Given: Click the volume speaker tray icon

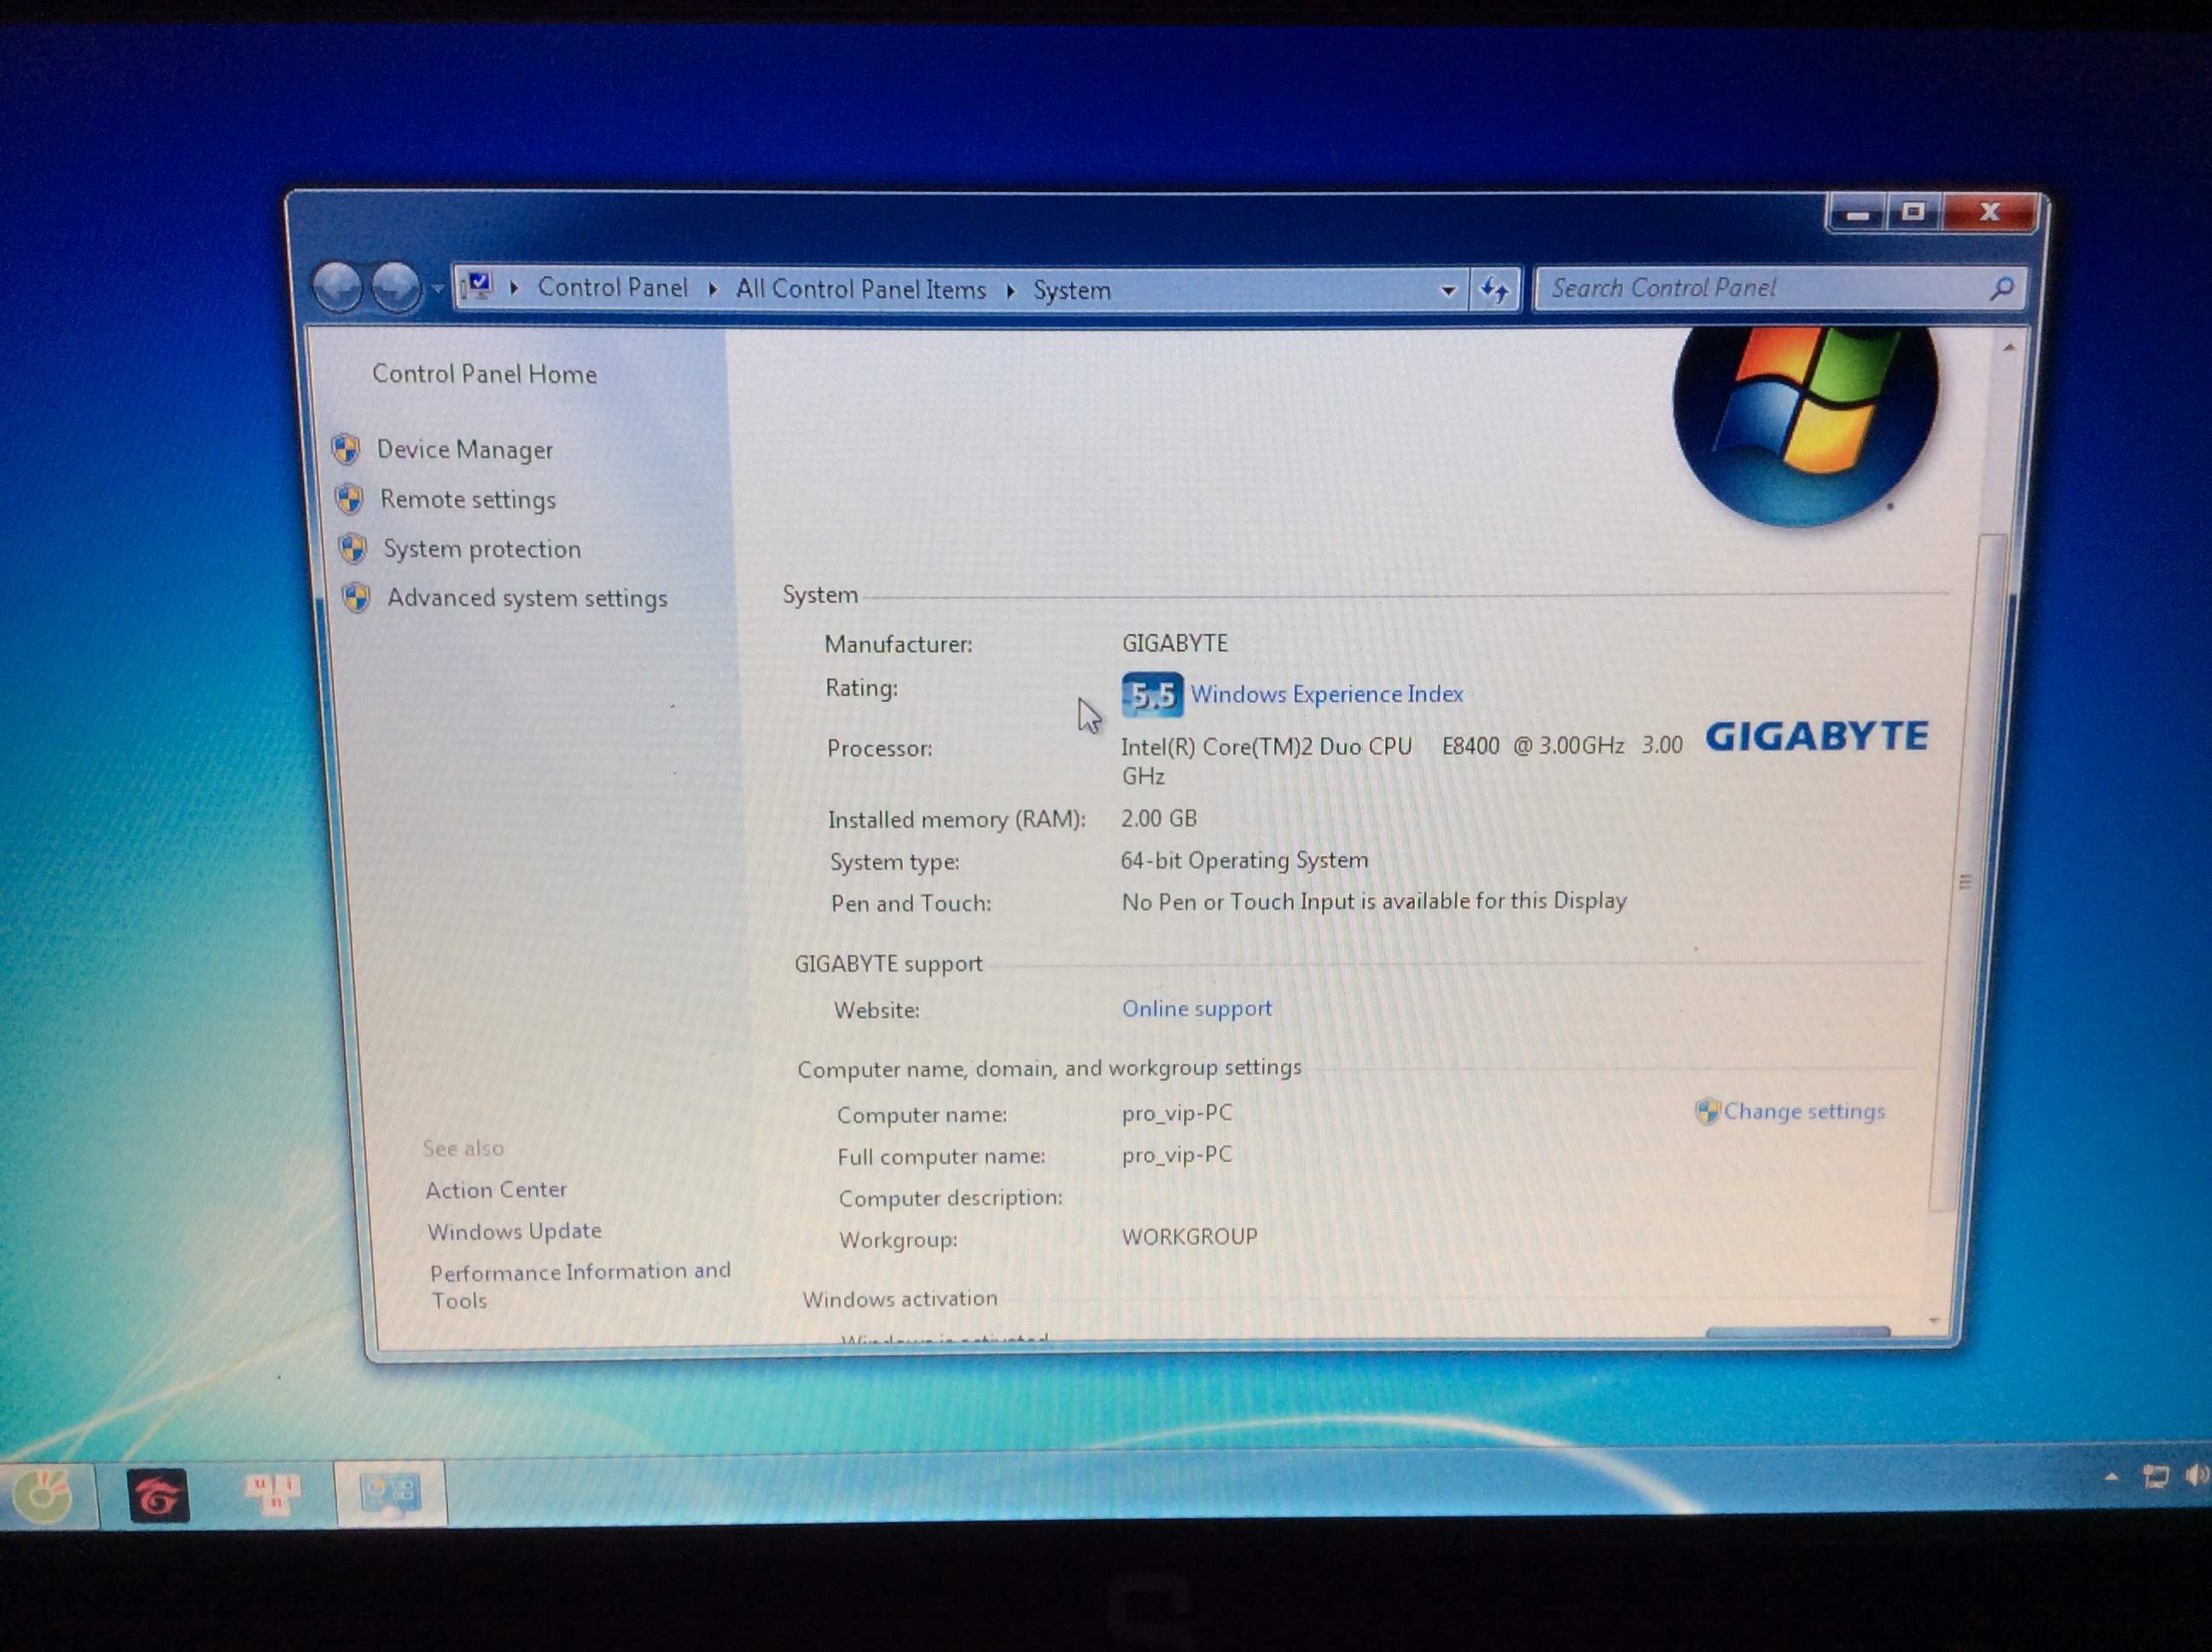Looking at the screenshot, I should click(2197, 1475).
